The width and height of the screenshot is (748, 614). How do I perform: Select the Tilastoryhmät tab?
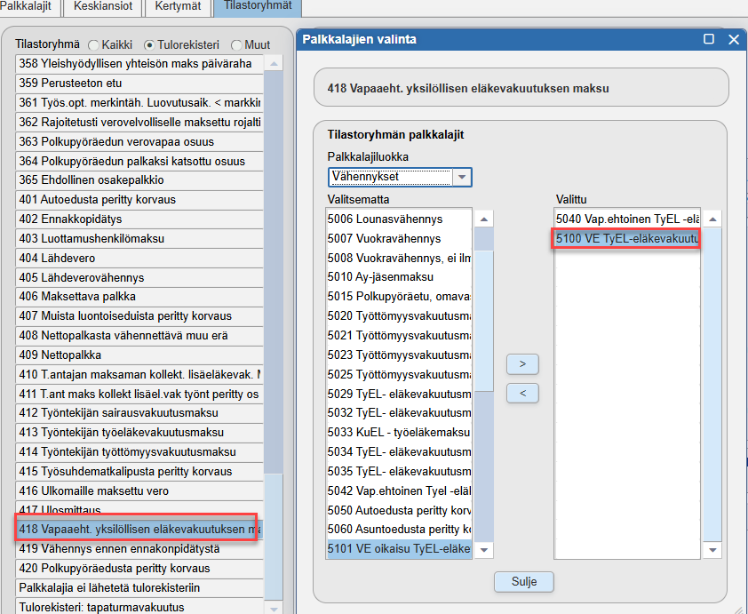point(258,7)
